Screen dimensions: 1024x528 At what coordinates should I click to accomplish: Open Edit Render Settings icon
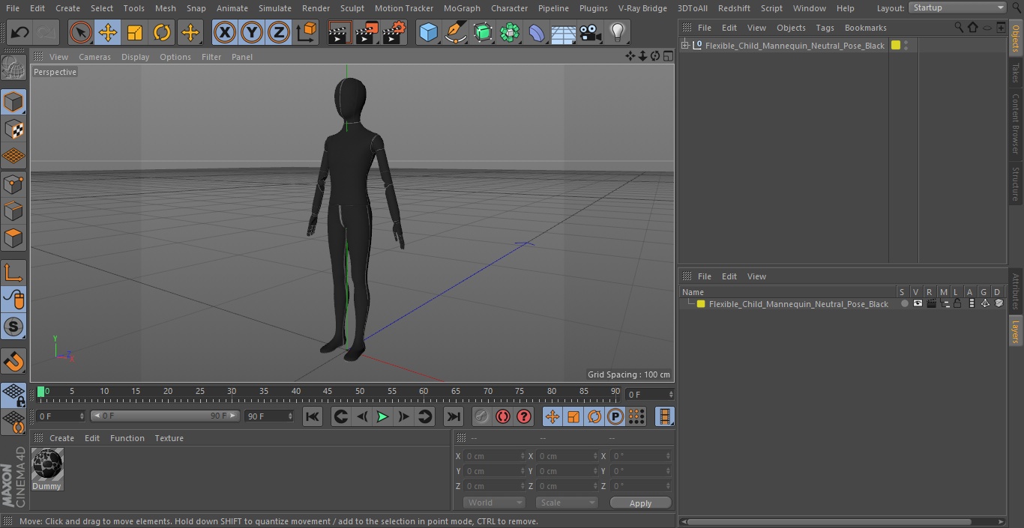pyautogui.click(x=394, y=32)
